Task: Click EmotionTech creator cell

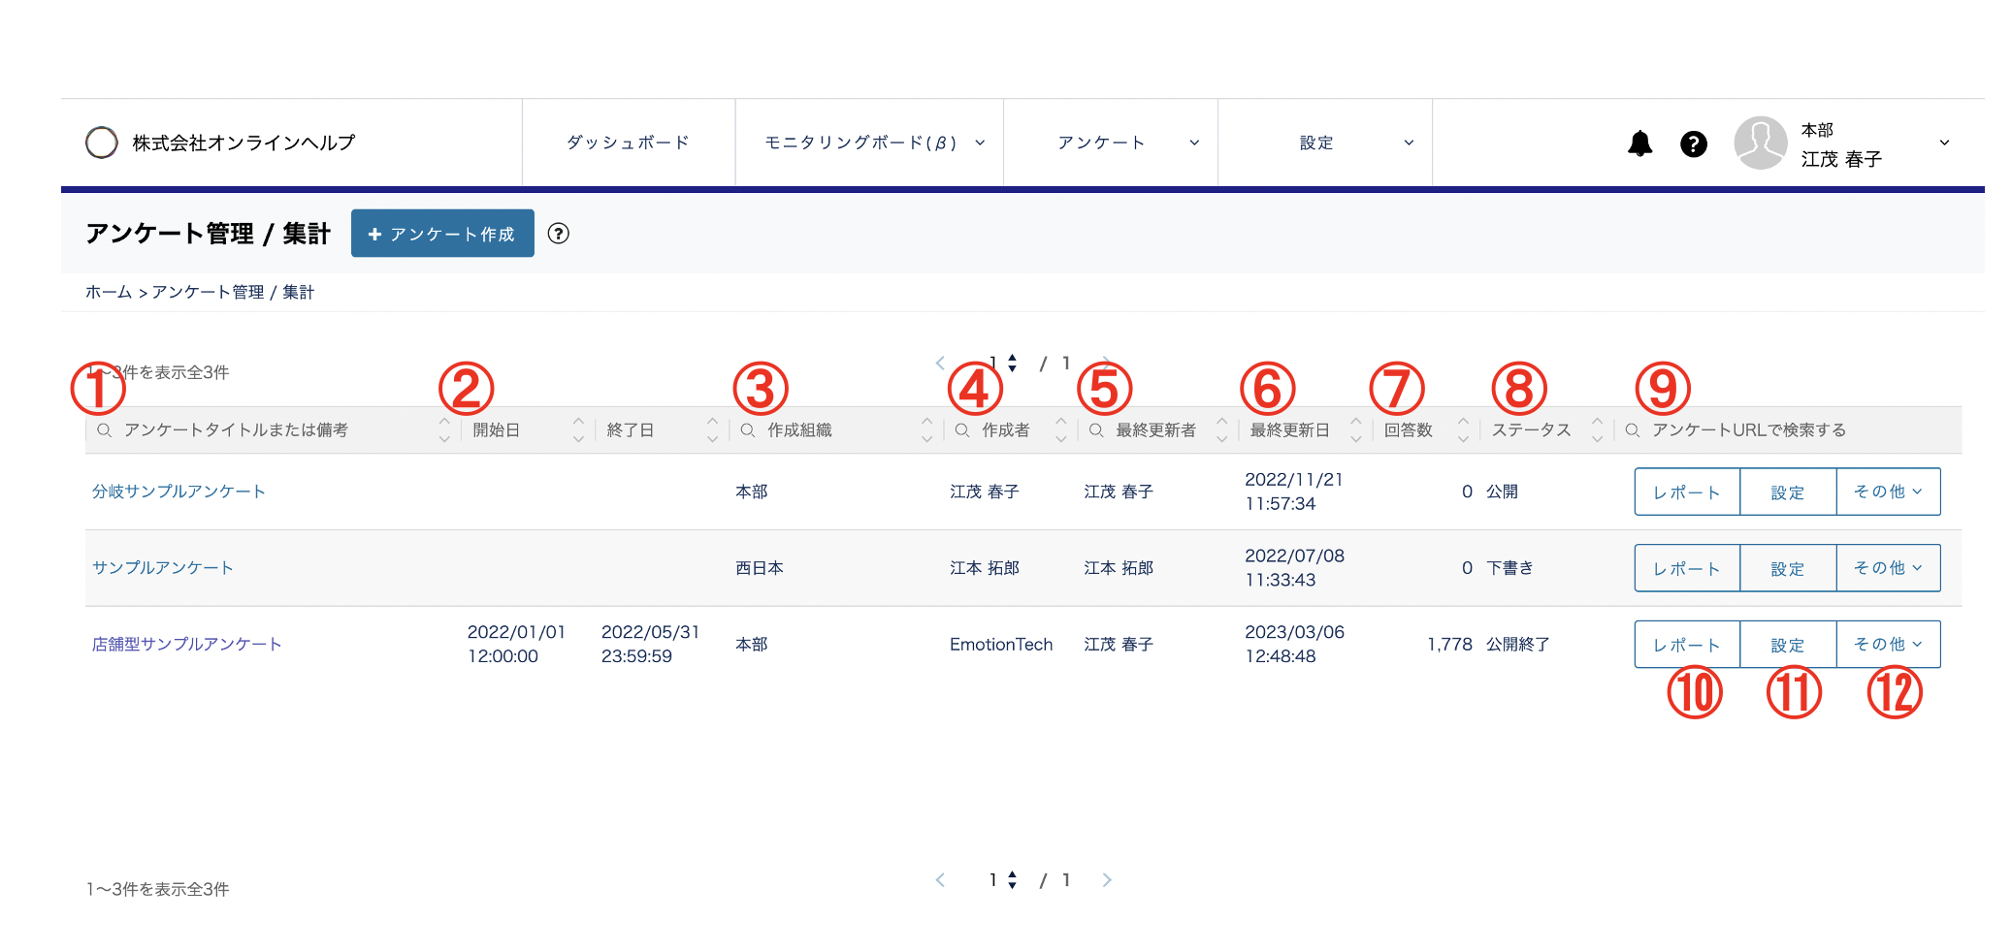Action: pos(1001,645)
